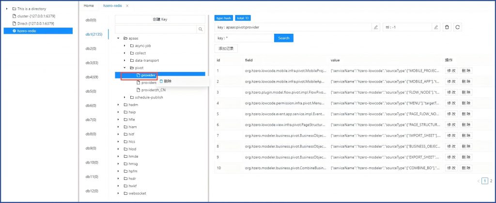Click the 添加记录 add record button

click(226, 49)
